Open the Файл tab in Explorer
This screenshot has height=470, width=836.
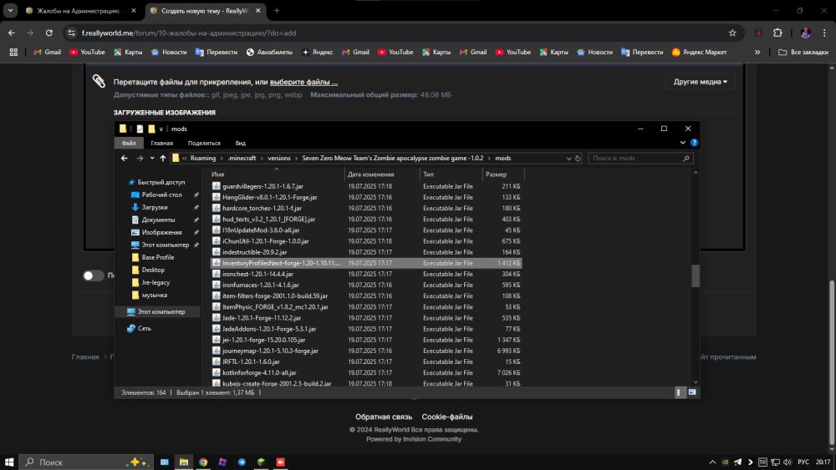129,144
